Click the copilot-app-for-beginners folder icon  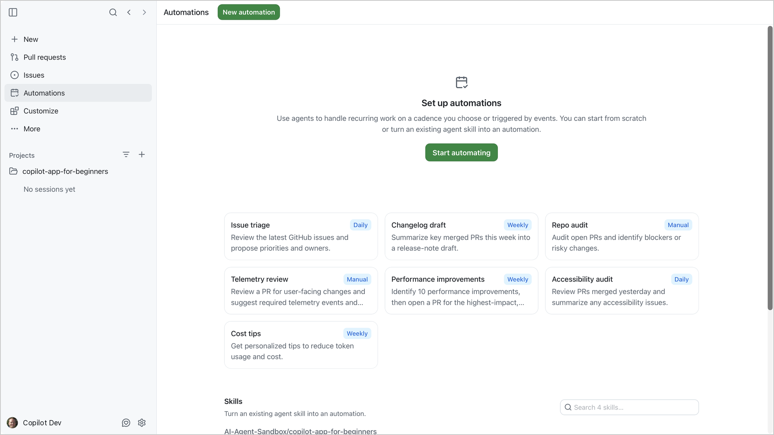tap(13, 171)
